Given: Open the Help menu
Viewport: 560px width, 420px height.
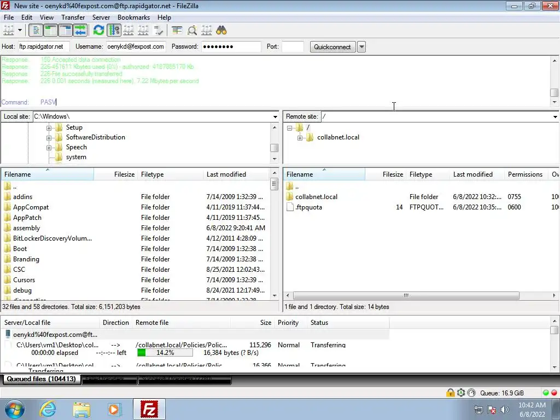Looking at the screenshot, I should (164, 17).
